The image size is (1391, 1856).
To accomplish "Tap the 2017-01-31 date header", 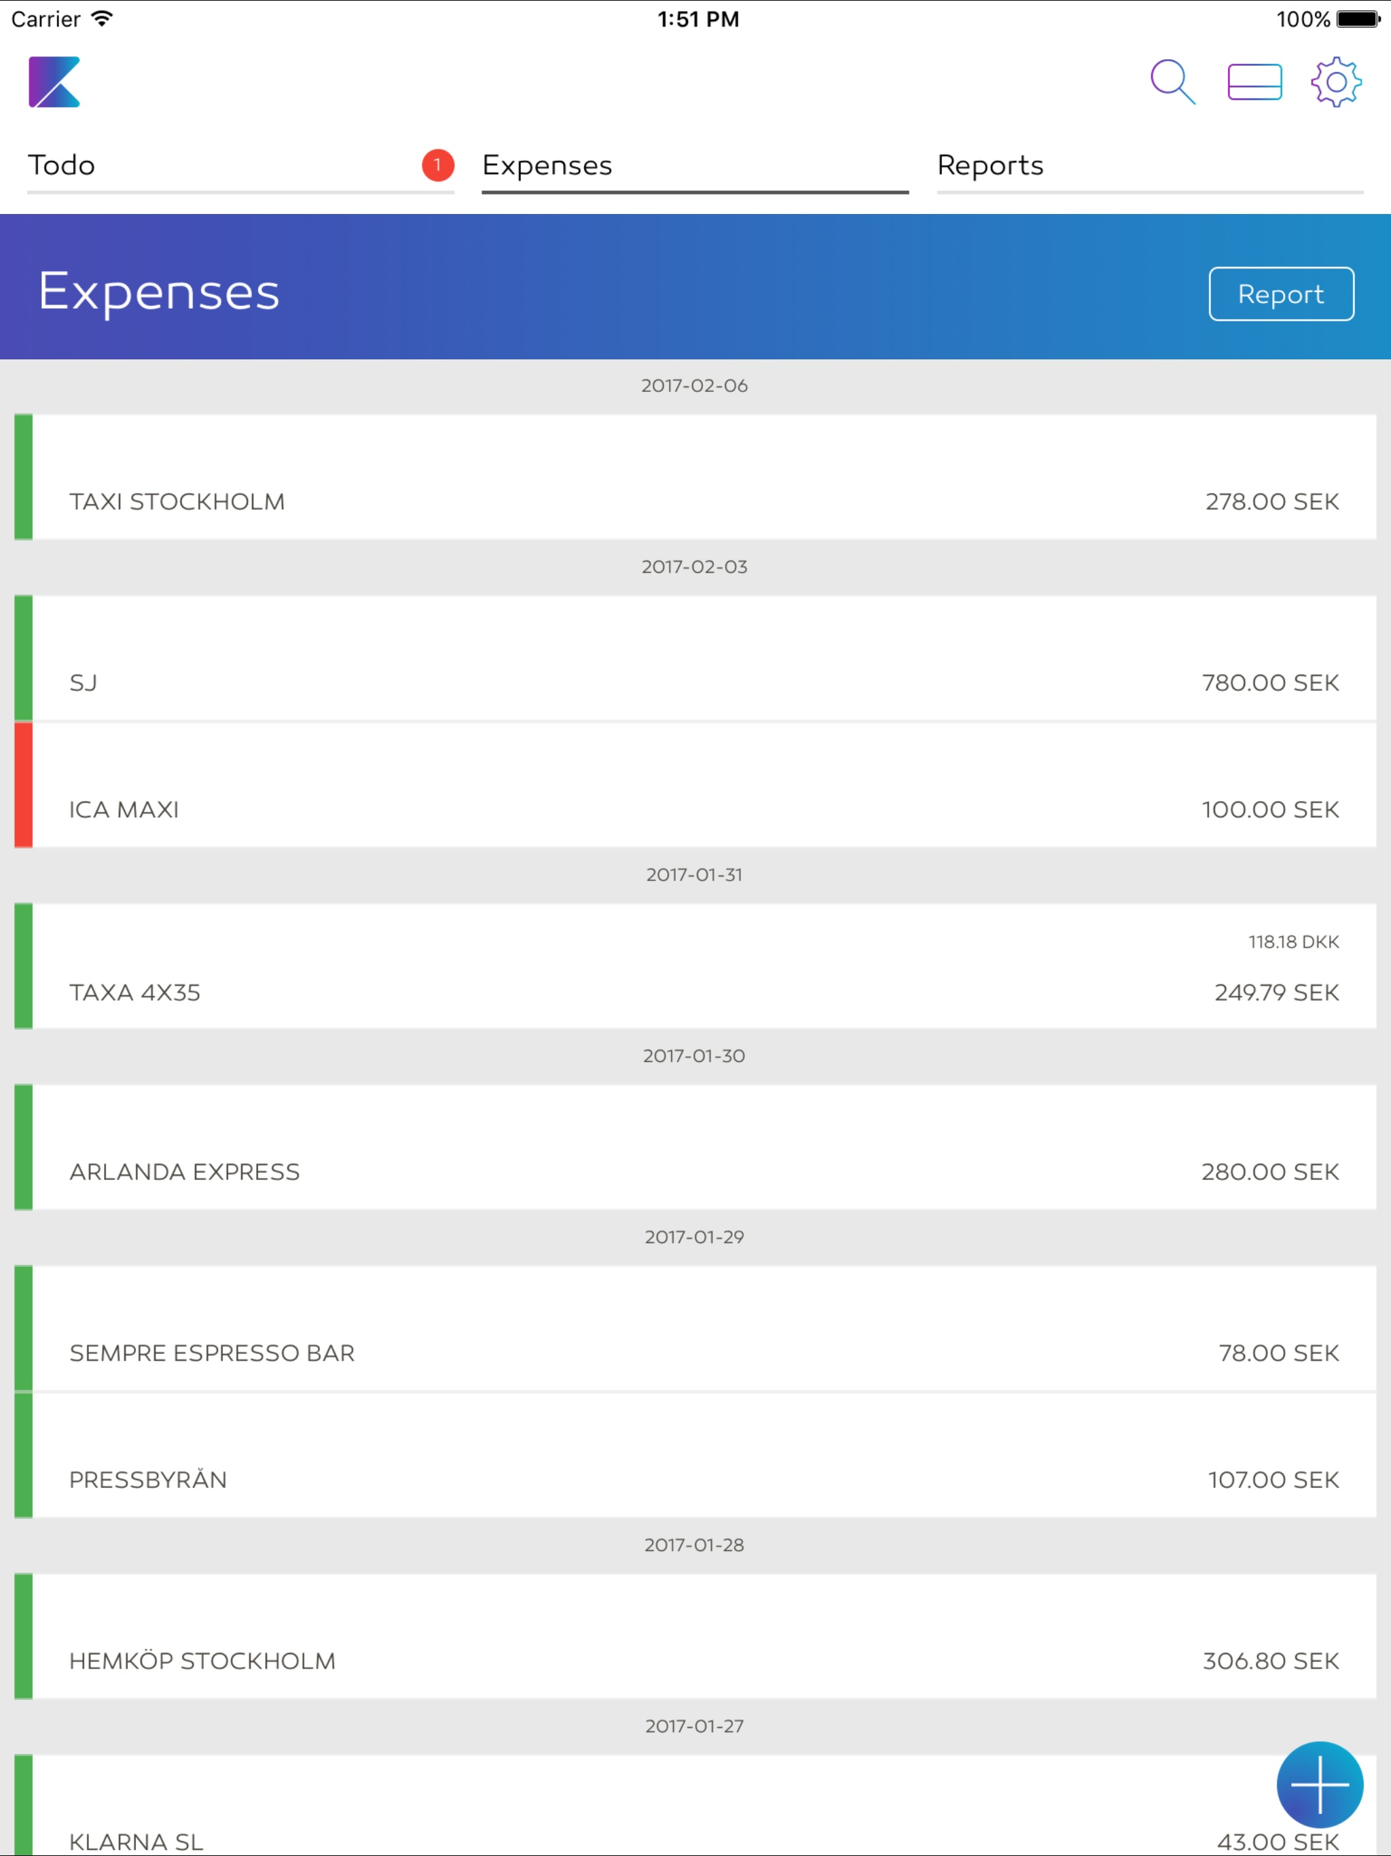I will point(695,875).
